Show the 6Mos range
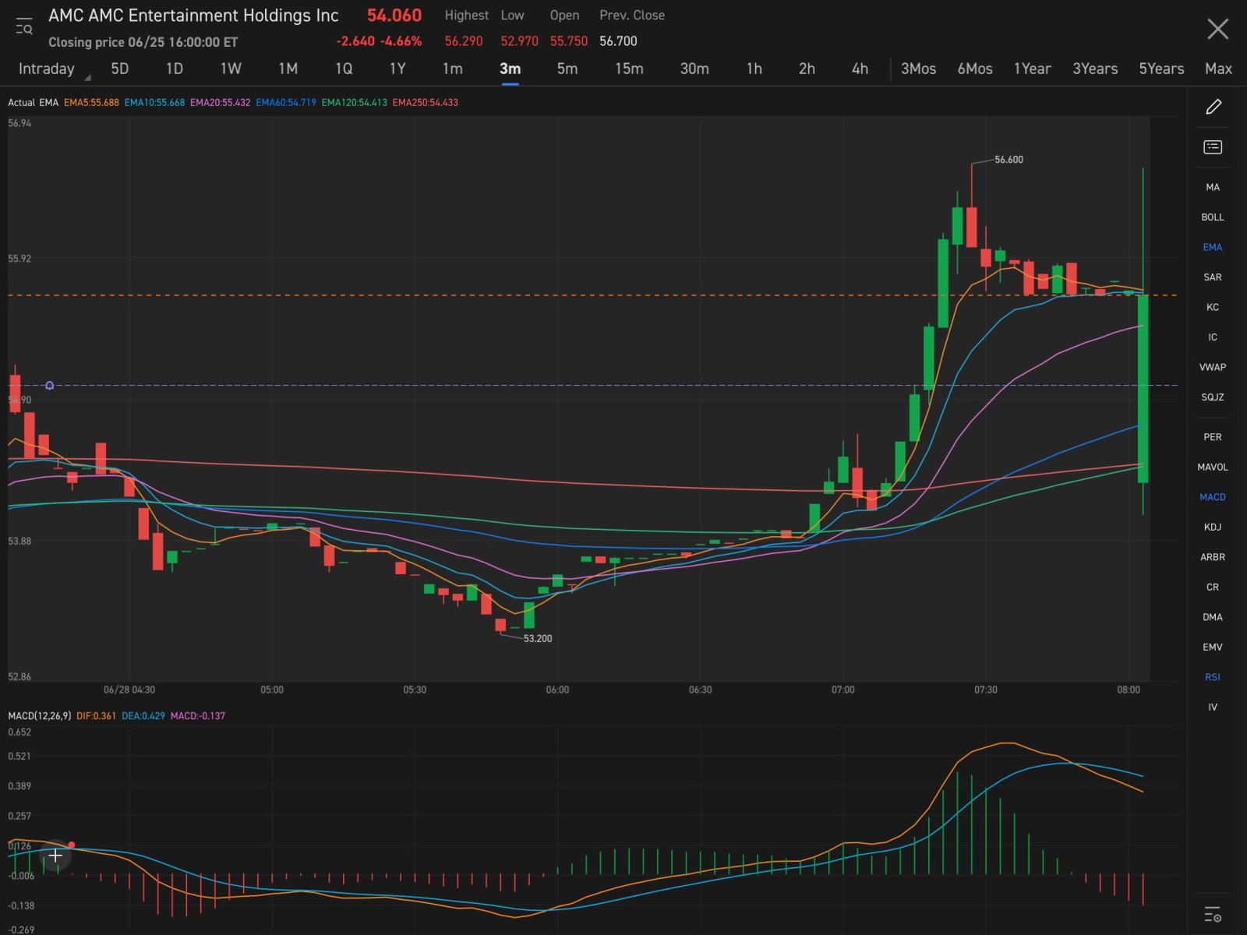1247x935 pixels. (975, 69)
